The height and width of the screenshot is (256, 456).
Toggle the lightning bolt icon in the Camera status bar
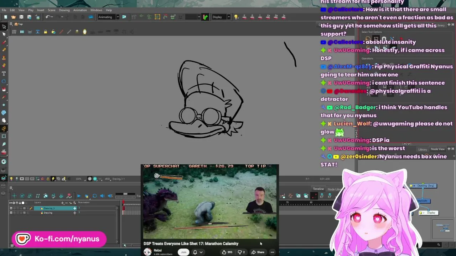[53, 179]
